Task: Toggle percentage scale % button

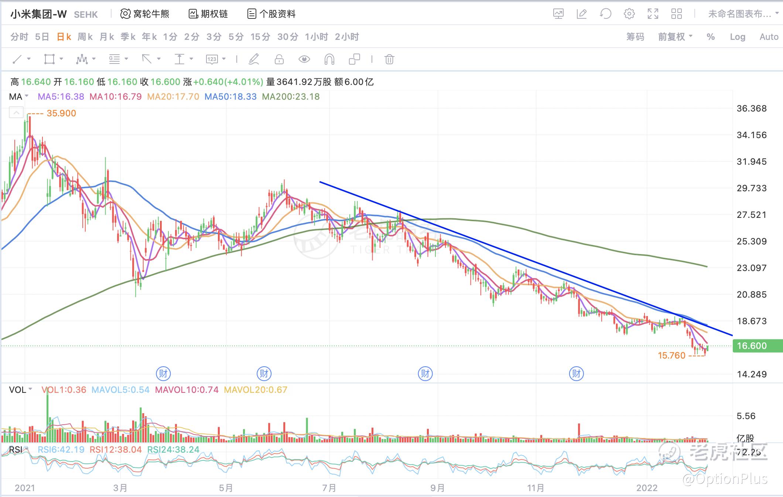Action: pos(711,37)
